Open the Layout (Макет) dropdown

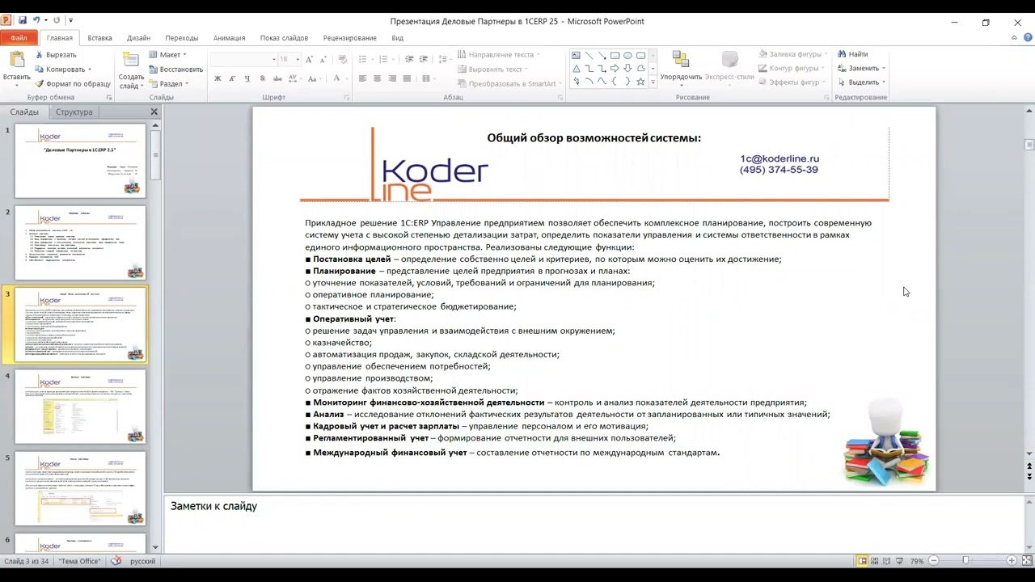click(167, 55)
